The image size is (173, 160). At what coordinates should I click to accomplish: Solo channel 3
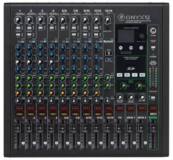(42, 114)
